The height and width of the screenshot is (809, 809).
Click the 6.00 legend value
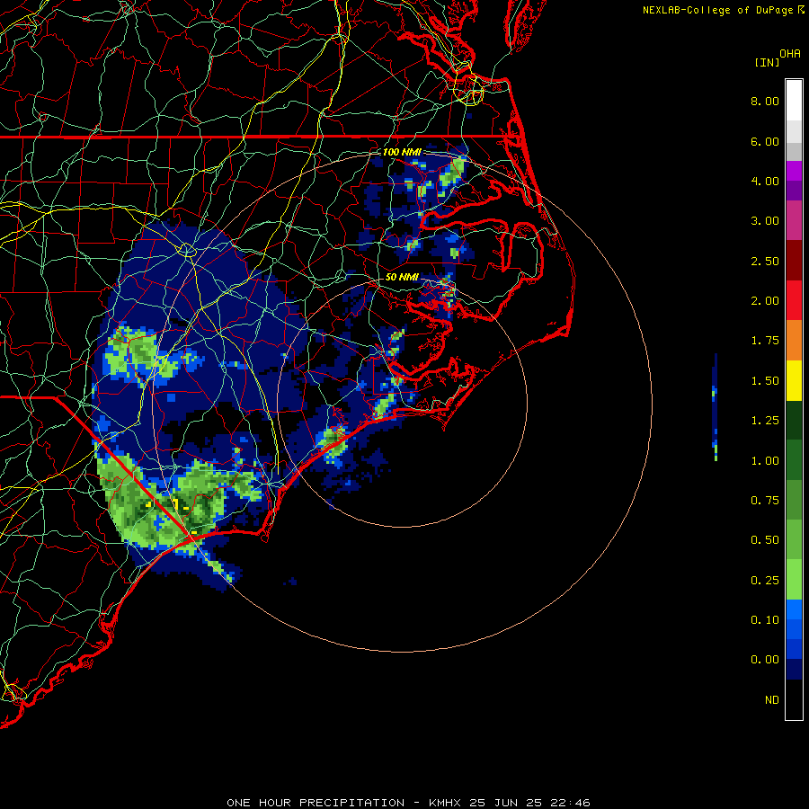(765, 141)
